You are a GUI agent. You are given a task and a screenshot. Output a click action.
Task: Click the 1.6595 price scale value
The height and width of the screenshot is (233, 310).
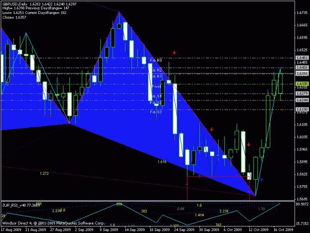pyautogui.click(x=302, y=38)
